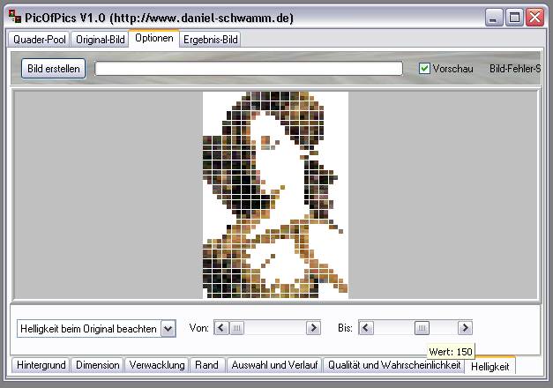Click the Bis slider thumb

tap(422, 328)
